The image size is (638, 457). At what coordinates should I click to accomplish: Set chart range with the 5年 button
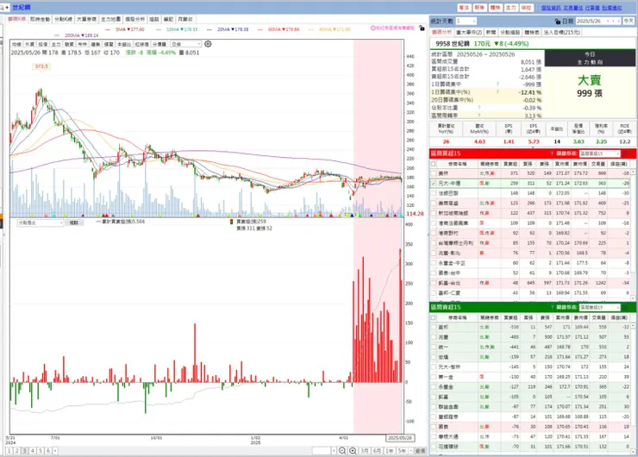402,450
